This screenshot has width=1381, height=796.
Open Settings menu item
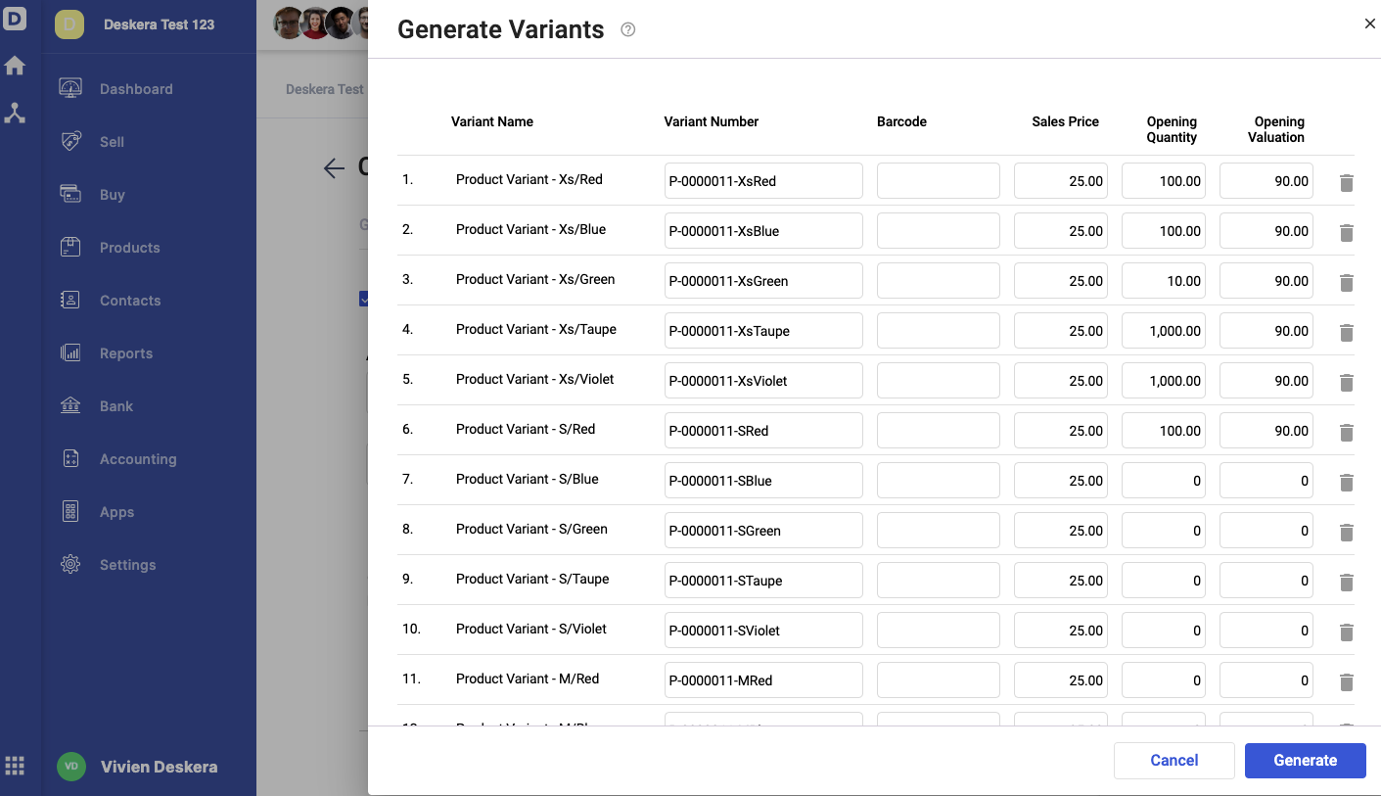point(127,565)
